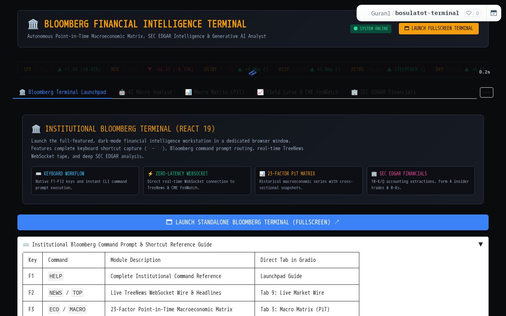
Task: Click the SYSTEM ONLINE status badge
Action: [x=371, y=28]
